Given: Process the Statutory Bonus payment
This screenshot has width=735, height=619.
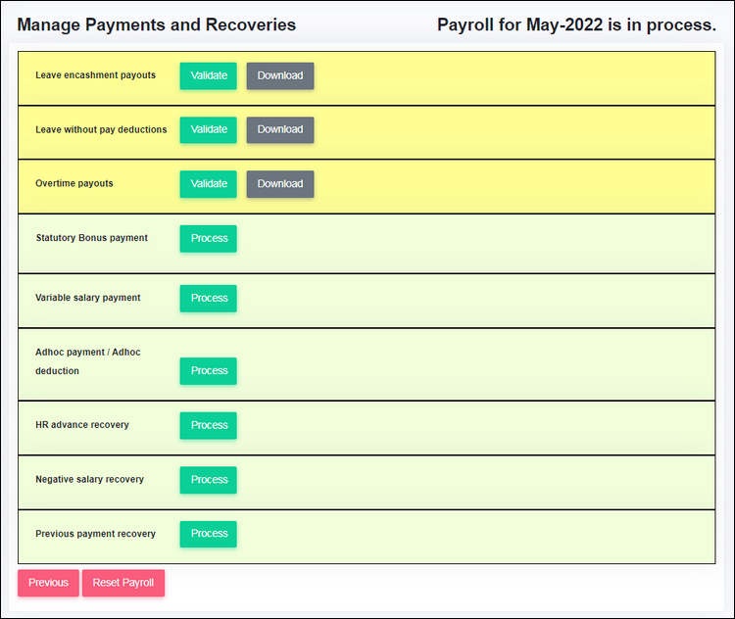Looking at the screenshot, I should coord(208,238).
